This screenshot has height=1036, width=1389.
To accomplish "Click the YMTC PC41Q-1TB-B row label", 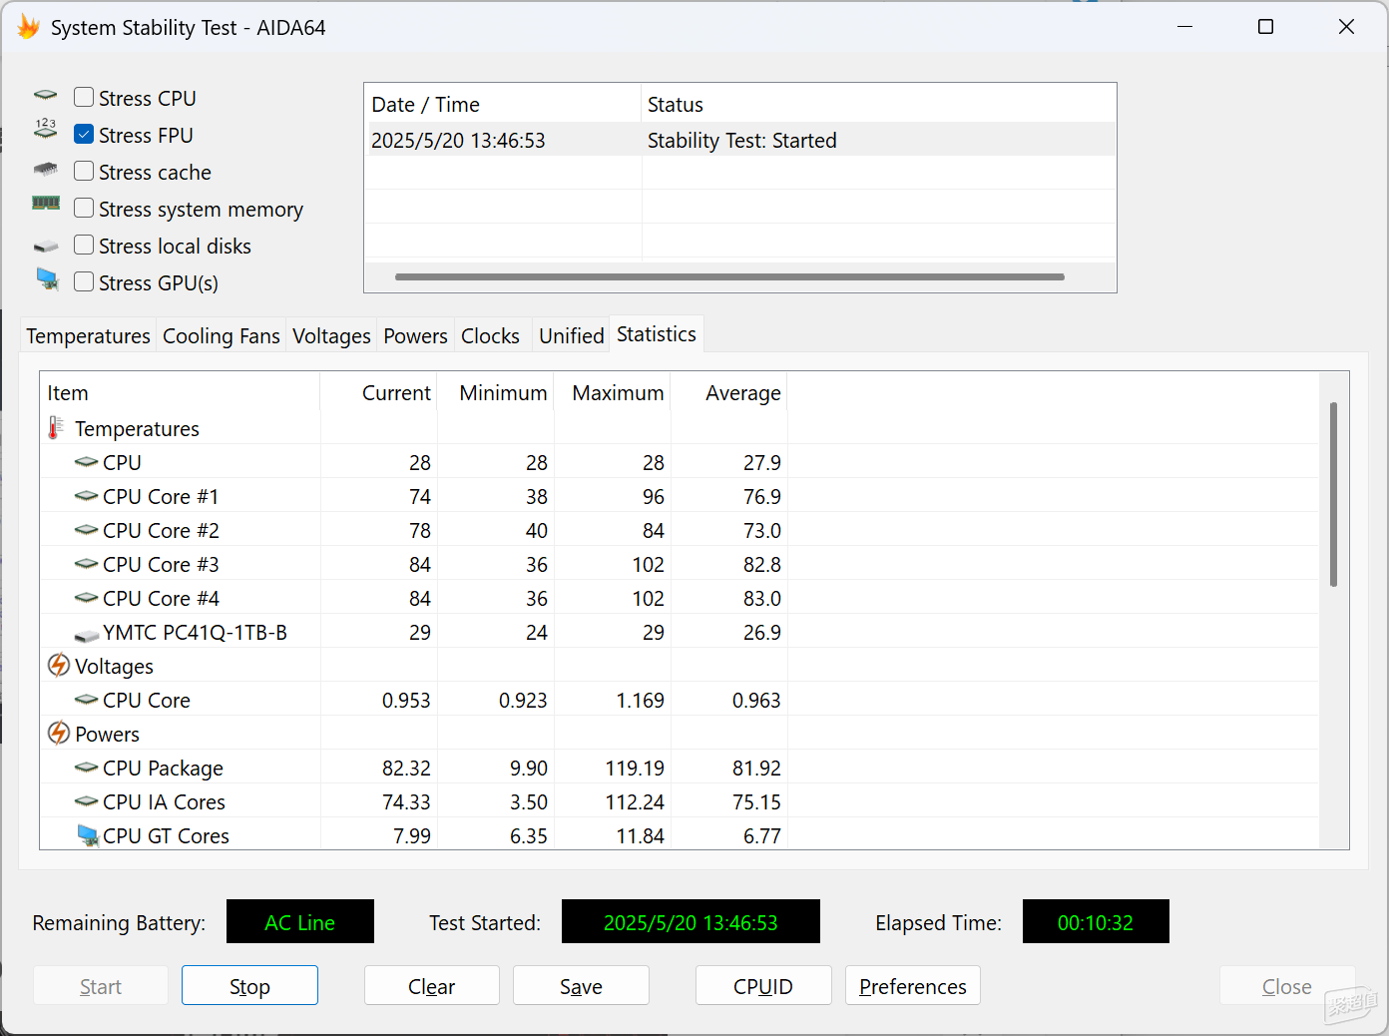I will pyautogui.click(x=195, y=632).
